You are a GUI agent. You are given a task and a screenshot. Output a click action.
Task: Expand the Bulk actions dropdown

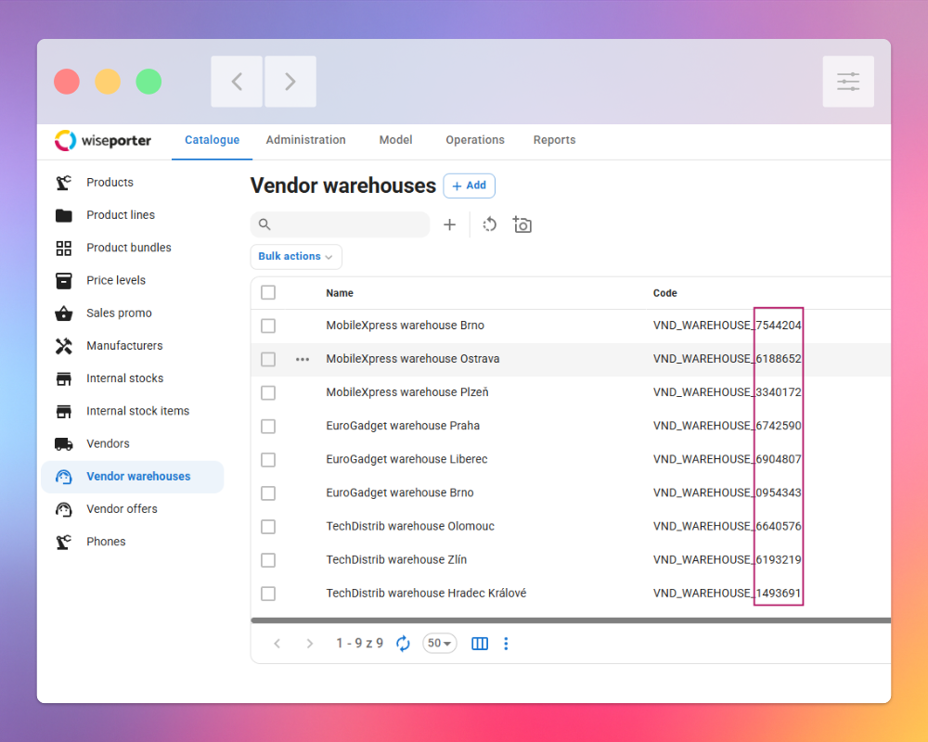click(x=296, y=257)
